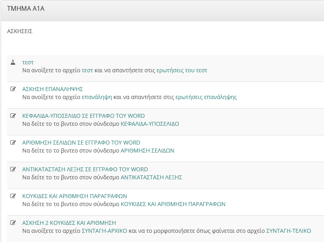This screenshot has width=324, height=242.
Task: Open ΑΡΙΘΜΗΣΗ ΣΕΛΙΔΩΝ ΣΕ ΕΓΓΡΑΦΟ ΤΟΥ WORD title
Action: click(x=81, y=143)
